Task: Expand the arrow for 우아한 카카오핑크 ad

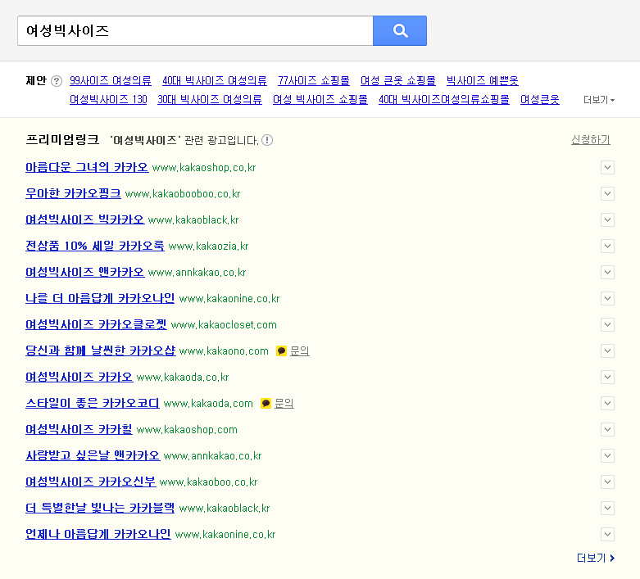Action: click(x=607, y=194)
